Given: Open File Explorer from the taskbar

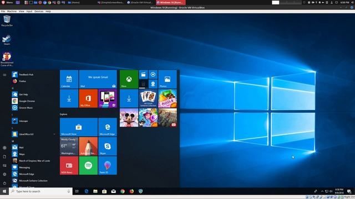Looking at the screenshot, I should point(95,191).
